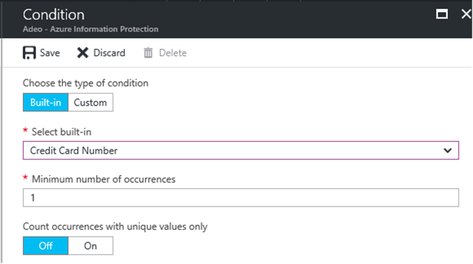Image resolution: width=473 pixels, height=264 pixels.
Task: Set unique values counting to Off
Action: [45, 246]
